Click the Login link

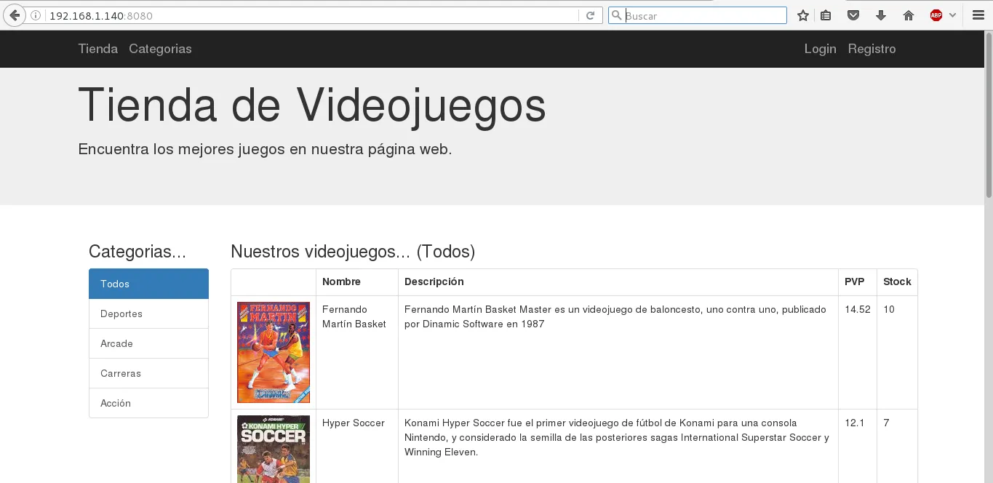(x=820, y=49)
